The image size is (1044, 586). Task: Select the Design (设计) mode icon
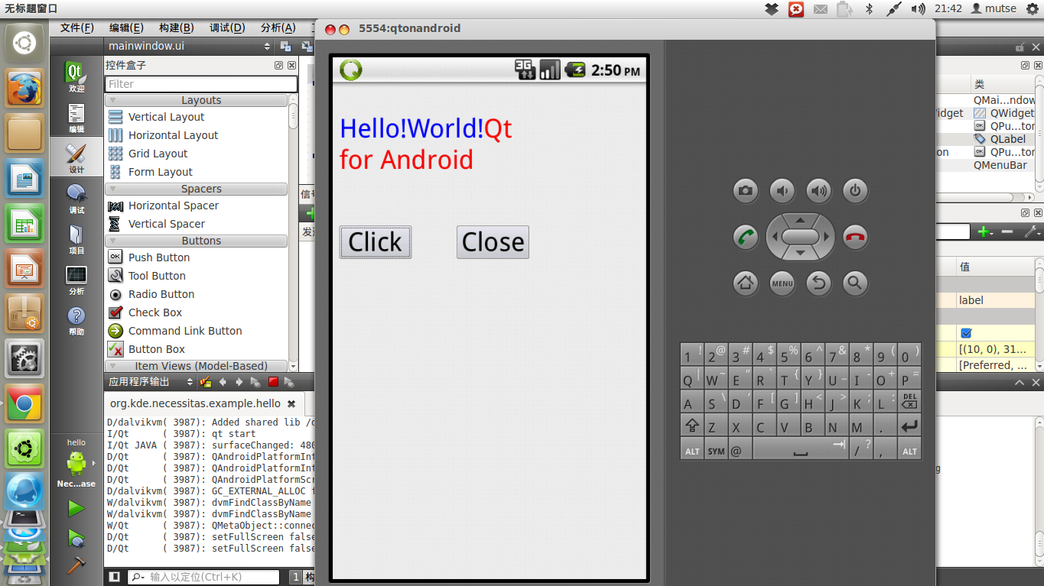(76, 158)
